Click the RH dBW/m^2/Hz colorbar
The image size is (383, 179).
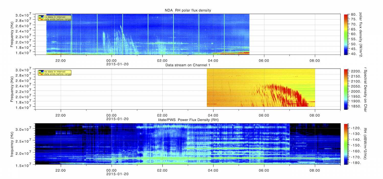pyautogui.click(x=346, y=144)
